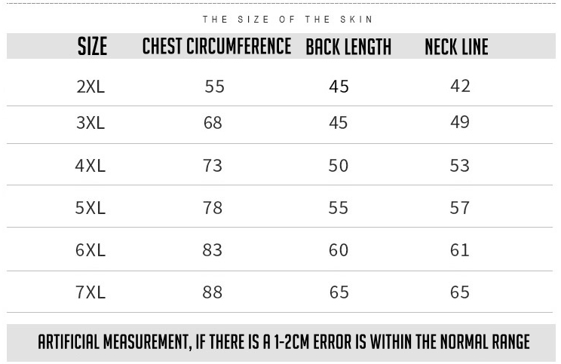
Task: Select the CHEST CIRCUMFERENCE column header
Action: pos(217,46)
